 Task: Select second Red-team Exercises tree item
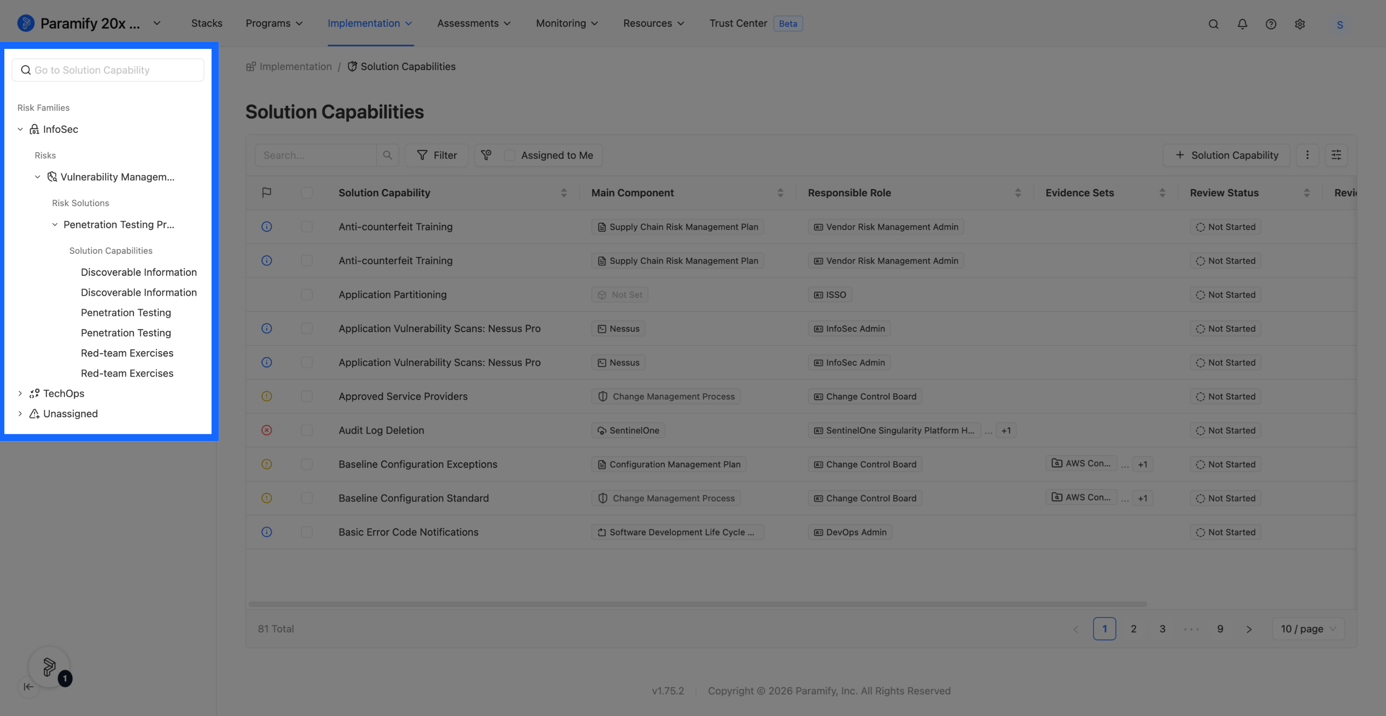127,373
